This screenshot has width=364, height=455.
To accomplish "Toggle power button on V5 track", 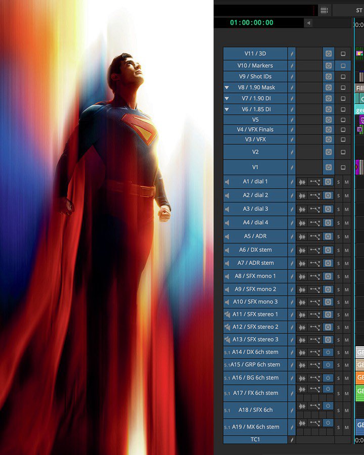I will [328, 119].
